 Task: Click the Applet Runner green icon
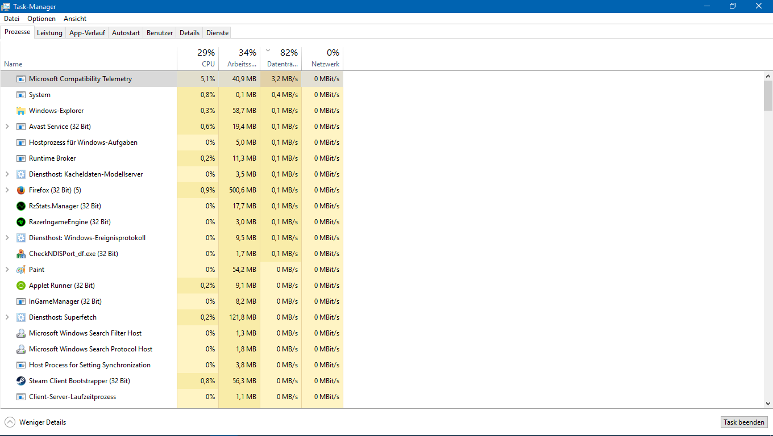(x=21, y=286)
